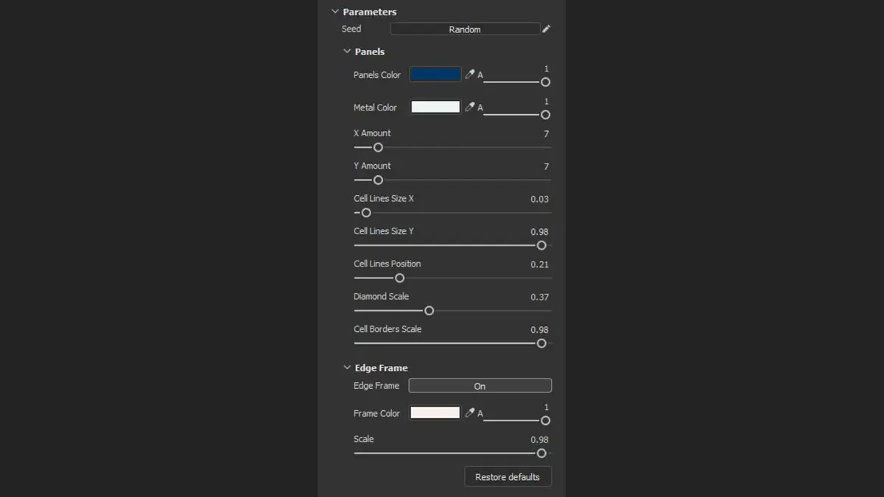The width and height of the screenshot is (884, 497).
Task: Click the X Amount slider handle
Action: point(378,147)
